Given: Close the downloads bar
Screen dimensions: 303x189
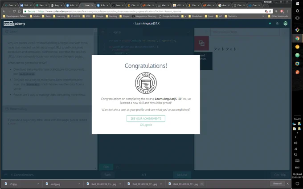Looking at the screenshot, I should [287, 184].
